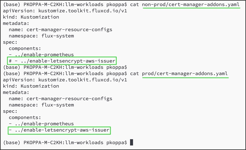Click the empty prompt line after non-prod output

tap(65, 67)
